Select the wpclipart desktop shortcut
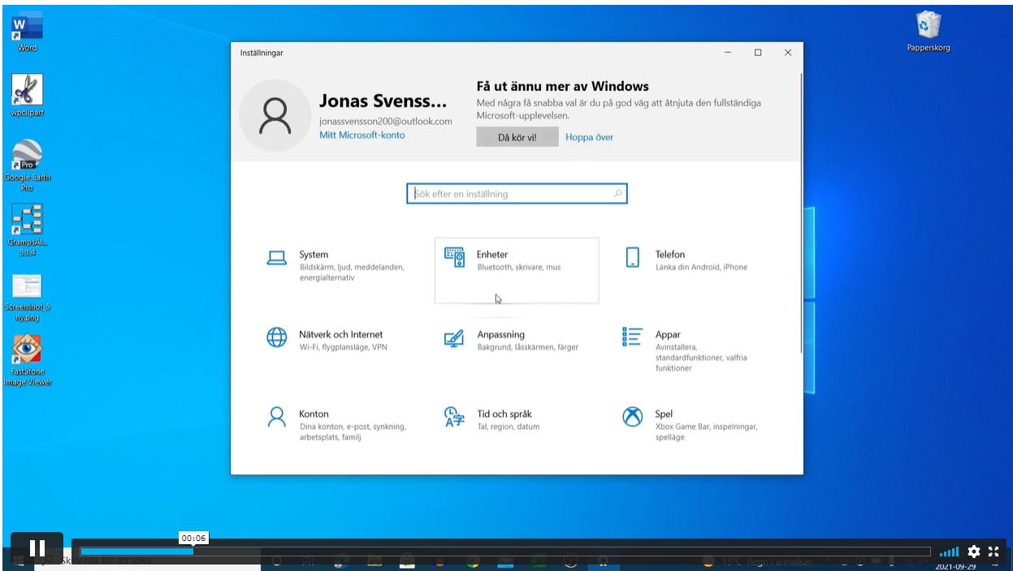 27,96
